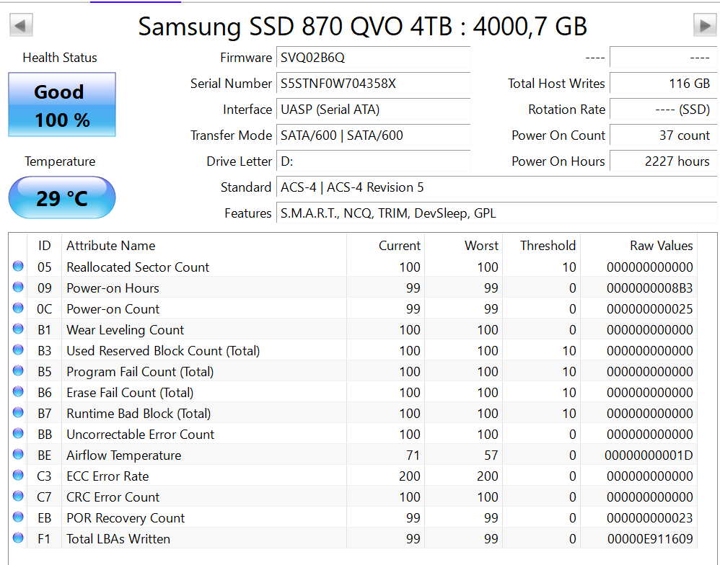This screenshot has width=720, height=565.
Task: Click the Transfer Mode field SATA/600
Action: (x=373, y=135)
